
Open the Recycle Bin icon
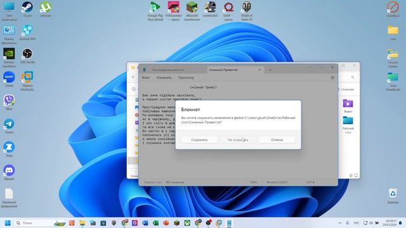(393, 196)
